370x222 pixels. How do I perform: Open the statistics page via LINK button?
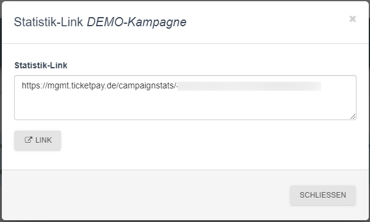(x=37, y=140)
